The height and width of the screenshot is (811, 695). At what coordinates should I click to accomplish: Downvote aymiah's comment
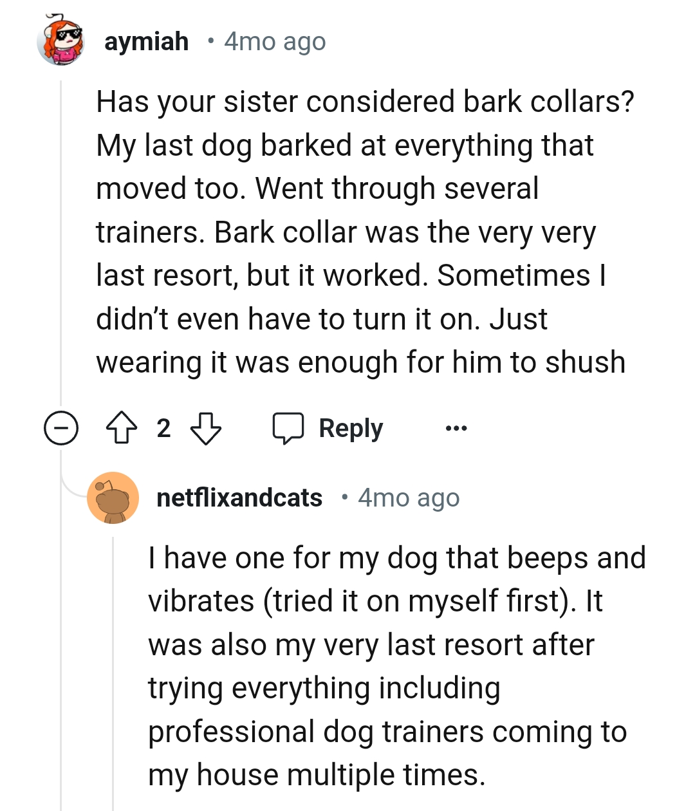coord(206,429)
